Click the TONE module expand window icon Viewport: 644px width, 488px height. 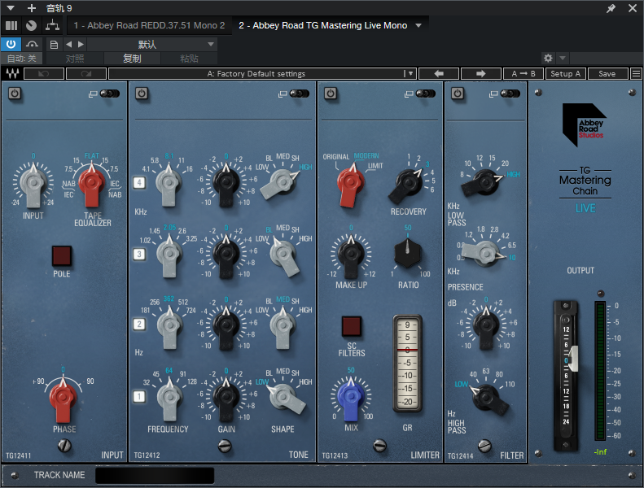pyautogui.click(x=283, y=94)
